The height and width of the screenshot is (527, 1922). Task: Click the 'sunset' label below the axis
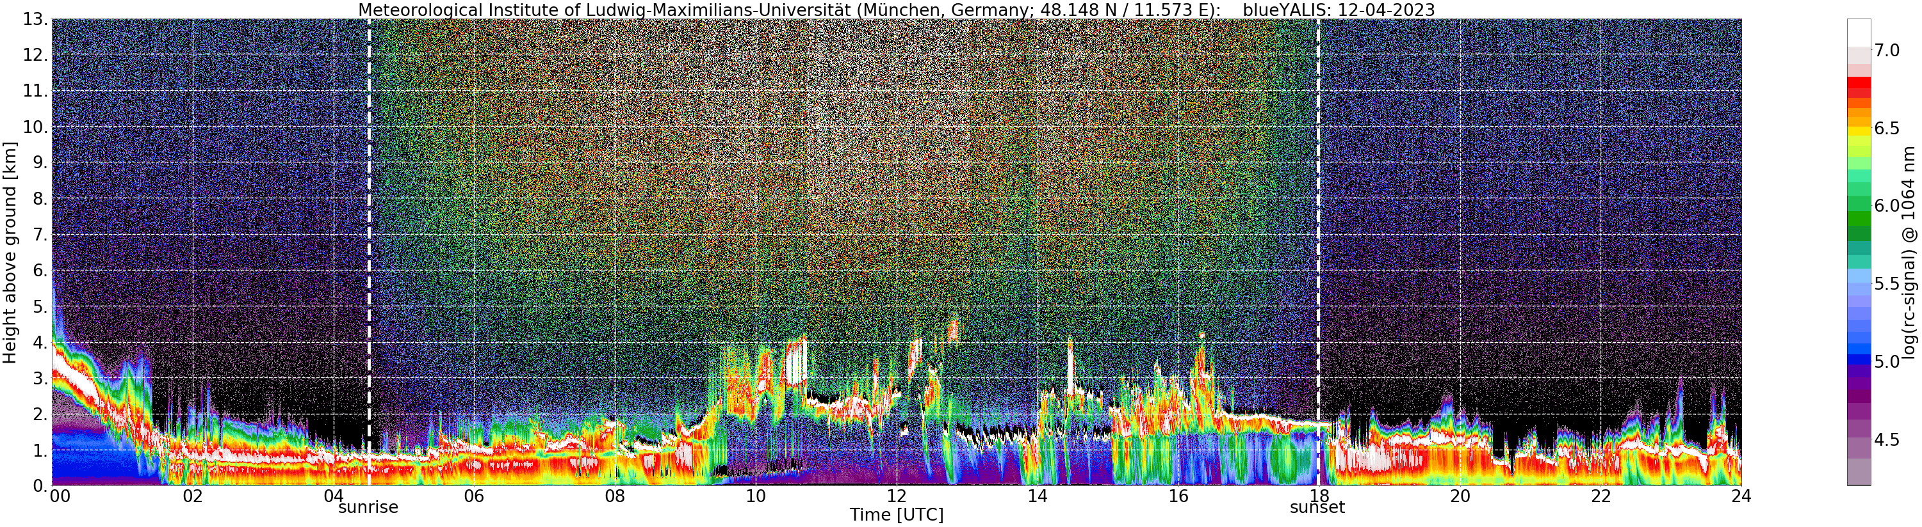coord(1317,508)
